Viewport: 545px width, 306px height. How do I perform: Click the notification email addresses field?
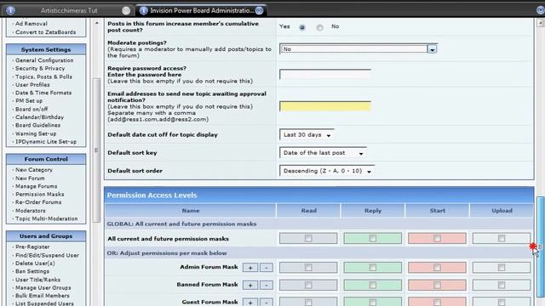325,106
